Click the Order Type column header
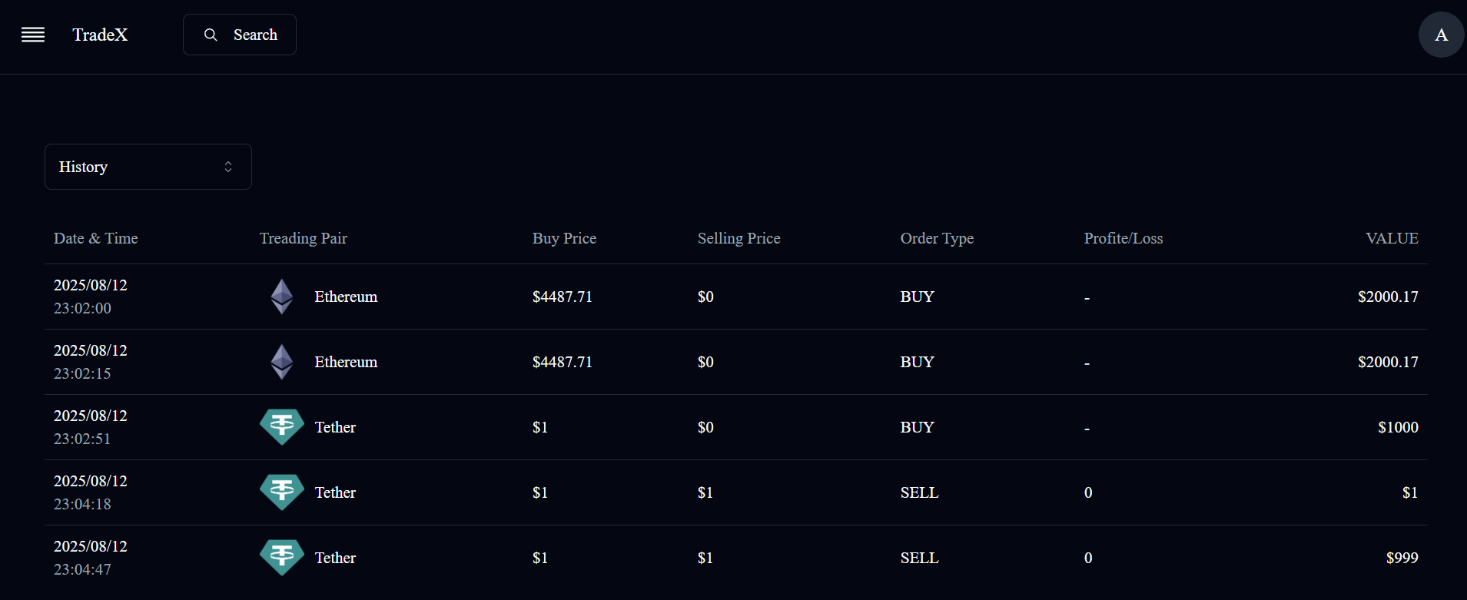This screenshot has height=600, width=1467. coord(937,238)
